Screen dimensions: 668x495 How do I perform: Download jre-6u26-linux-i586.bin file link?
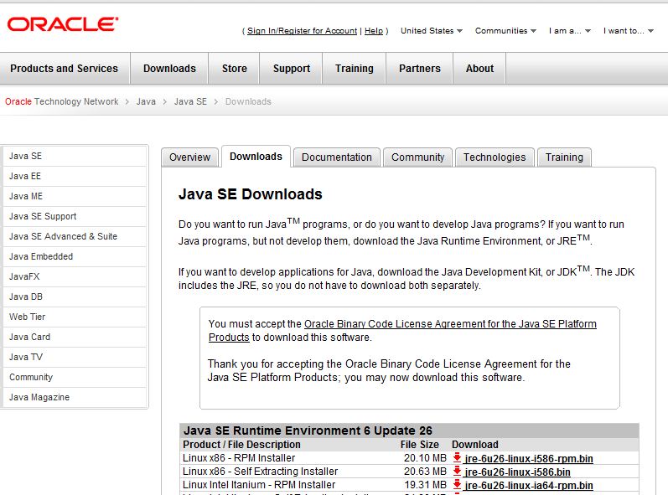[518, 472]
